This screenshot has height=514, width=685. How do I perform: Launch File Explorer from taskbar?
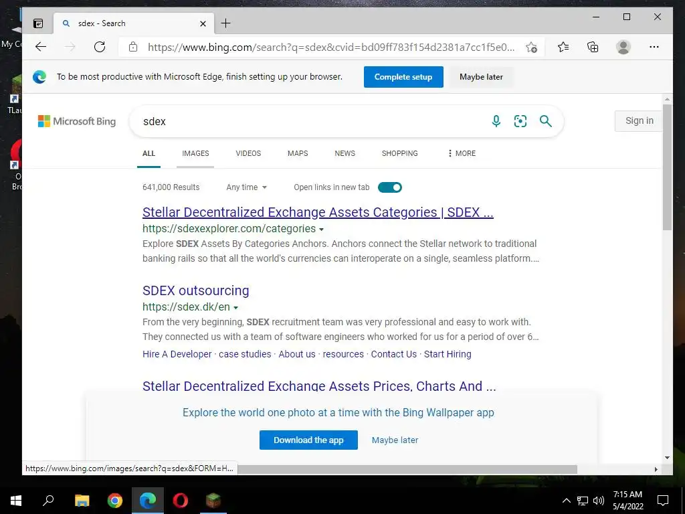[x=82, y=501]
